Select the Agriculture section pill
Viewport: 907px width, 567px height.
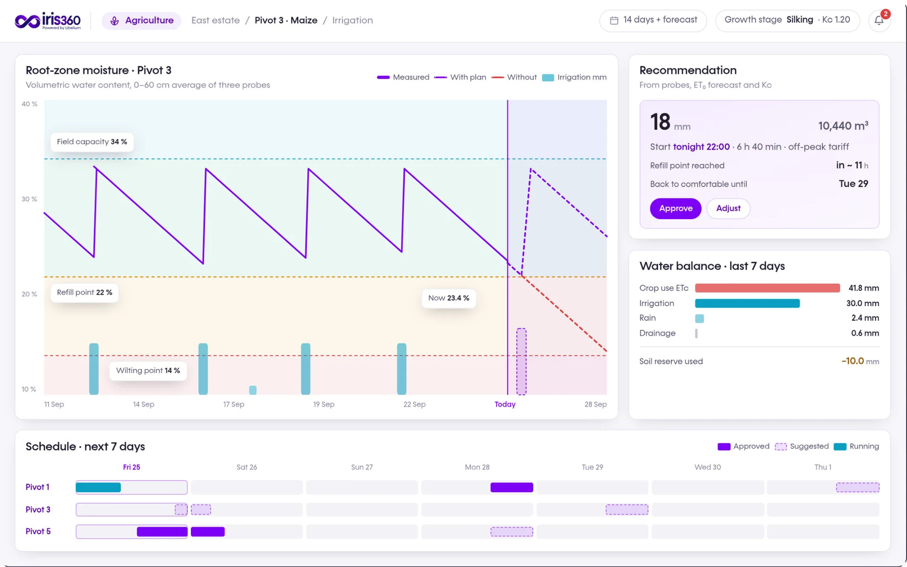(141, 21)
